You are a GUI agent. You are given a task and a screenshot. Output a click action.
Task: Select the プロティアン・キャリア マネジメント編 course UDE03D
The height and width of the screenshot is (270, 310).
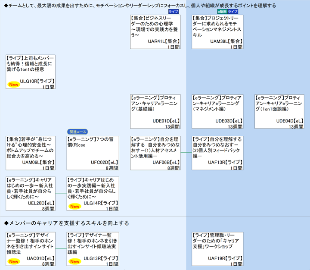point(217,111)
